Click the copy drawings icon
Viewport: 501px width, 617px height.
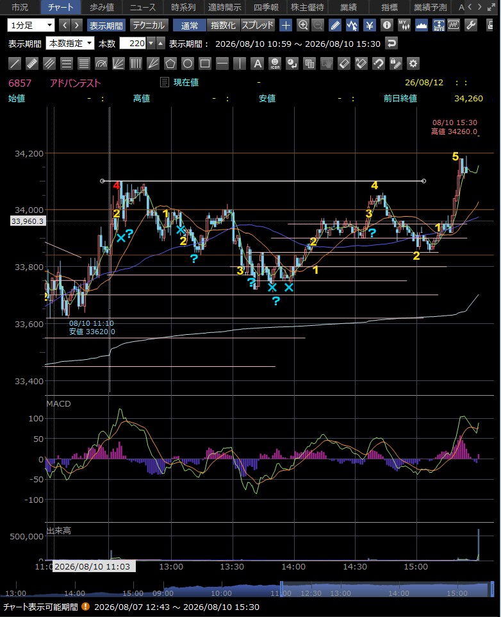(309, 63)
